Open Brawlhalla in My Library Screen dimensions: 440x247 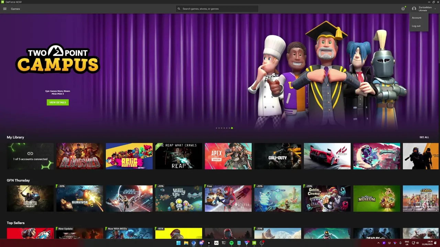(377, 156)
